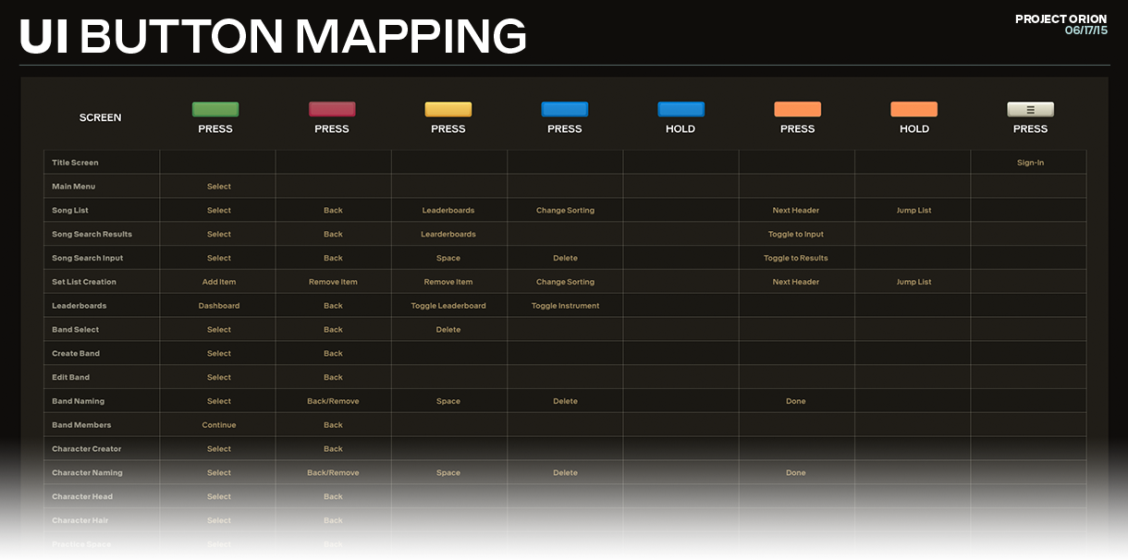Viewport: 1128px width, 560px height.
Task: Click the Toggle Leaderboard cell
Action: click(448, 306)
